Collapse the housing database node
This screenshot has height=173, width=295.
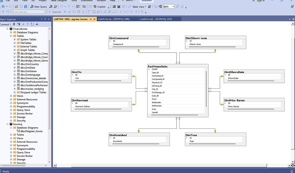(x=8, y=124)
